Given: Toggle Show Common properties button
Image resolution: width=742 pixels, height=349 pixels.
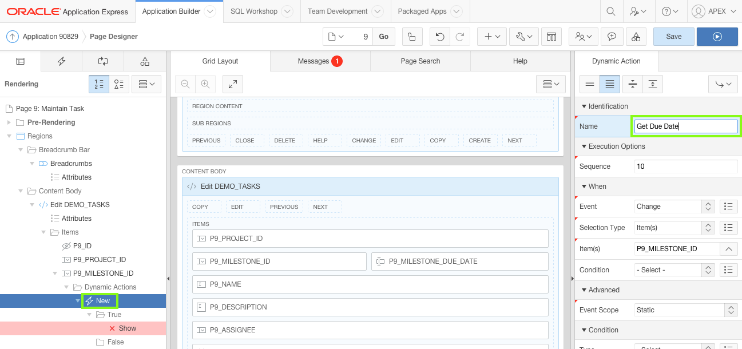Looking at the screenshot, I should pos(590,84).
